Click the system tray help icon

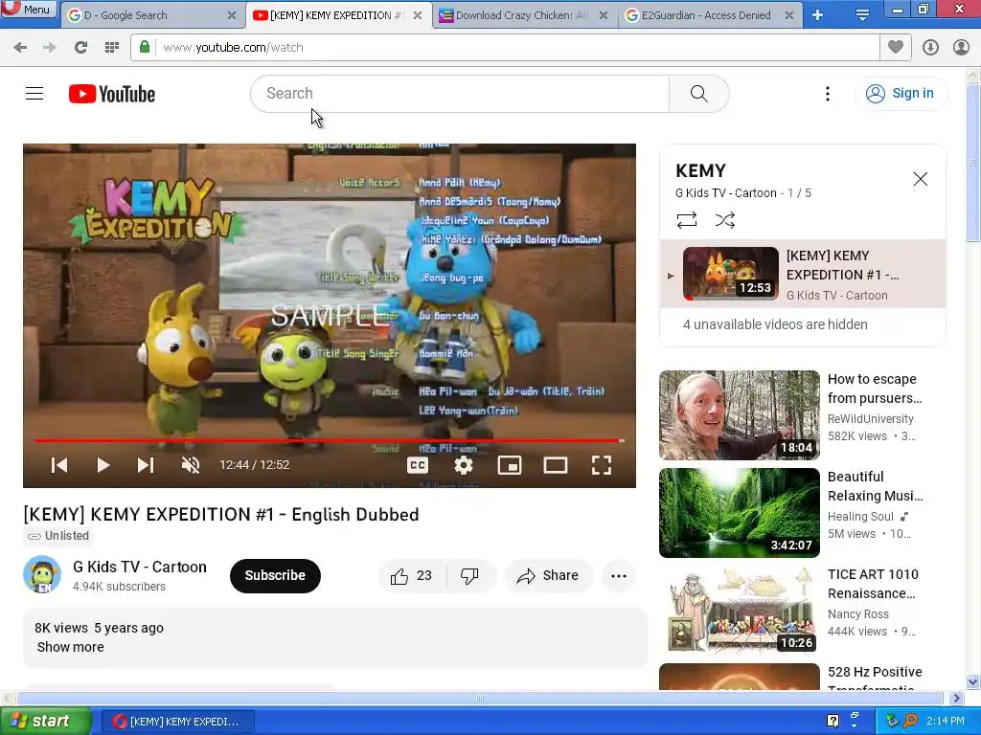tap(833, 722)
